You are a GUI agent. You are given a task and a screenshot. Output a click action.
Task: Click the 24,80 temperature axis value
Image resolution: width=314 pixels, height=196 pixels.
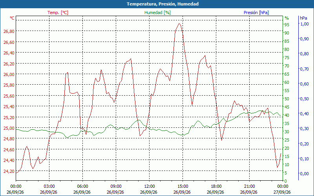9,139
